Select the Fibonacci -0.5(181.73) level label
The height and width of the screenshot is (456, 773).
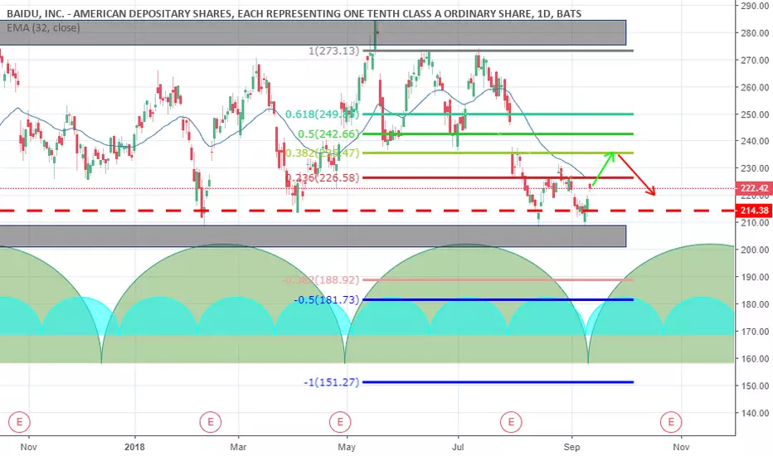(x=326, y=300)
